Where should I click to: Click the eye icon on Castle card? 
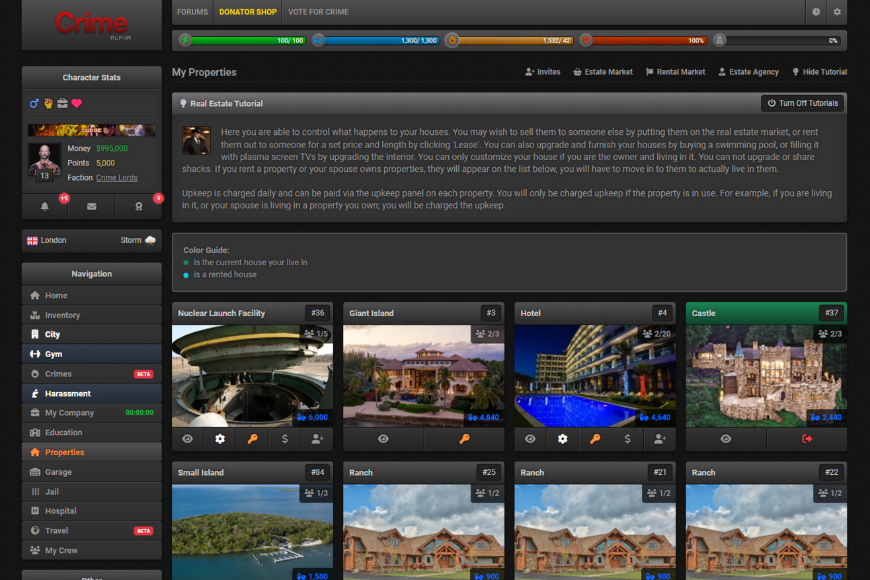726,438
